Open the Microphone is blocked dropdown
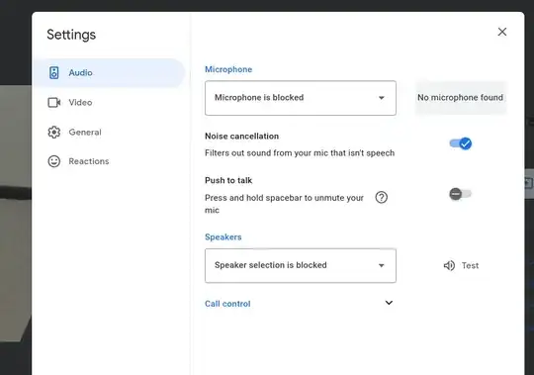Image resolution: width=534 pixels, height=375 pixels. pyautogui.click(x=301, y=98)
